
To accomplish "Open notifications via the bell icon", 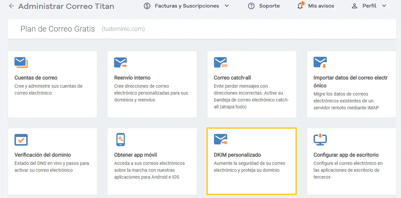I will tap(300, 6).
